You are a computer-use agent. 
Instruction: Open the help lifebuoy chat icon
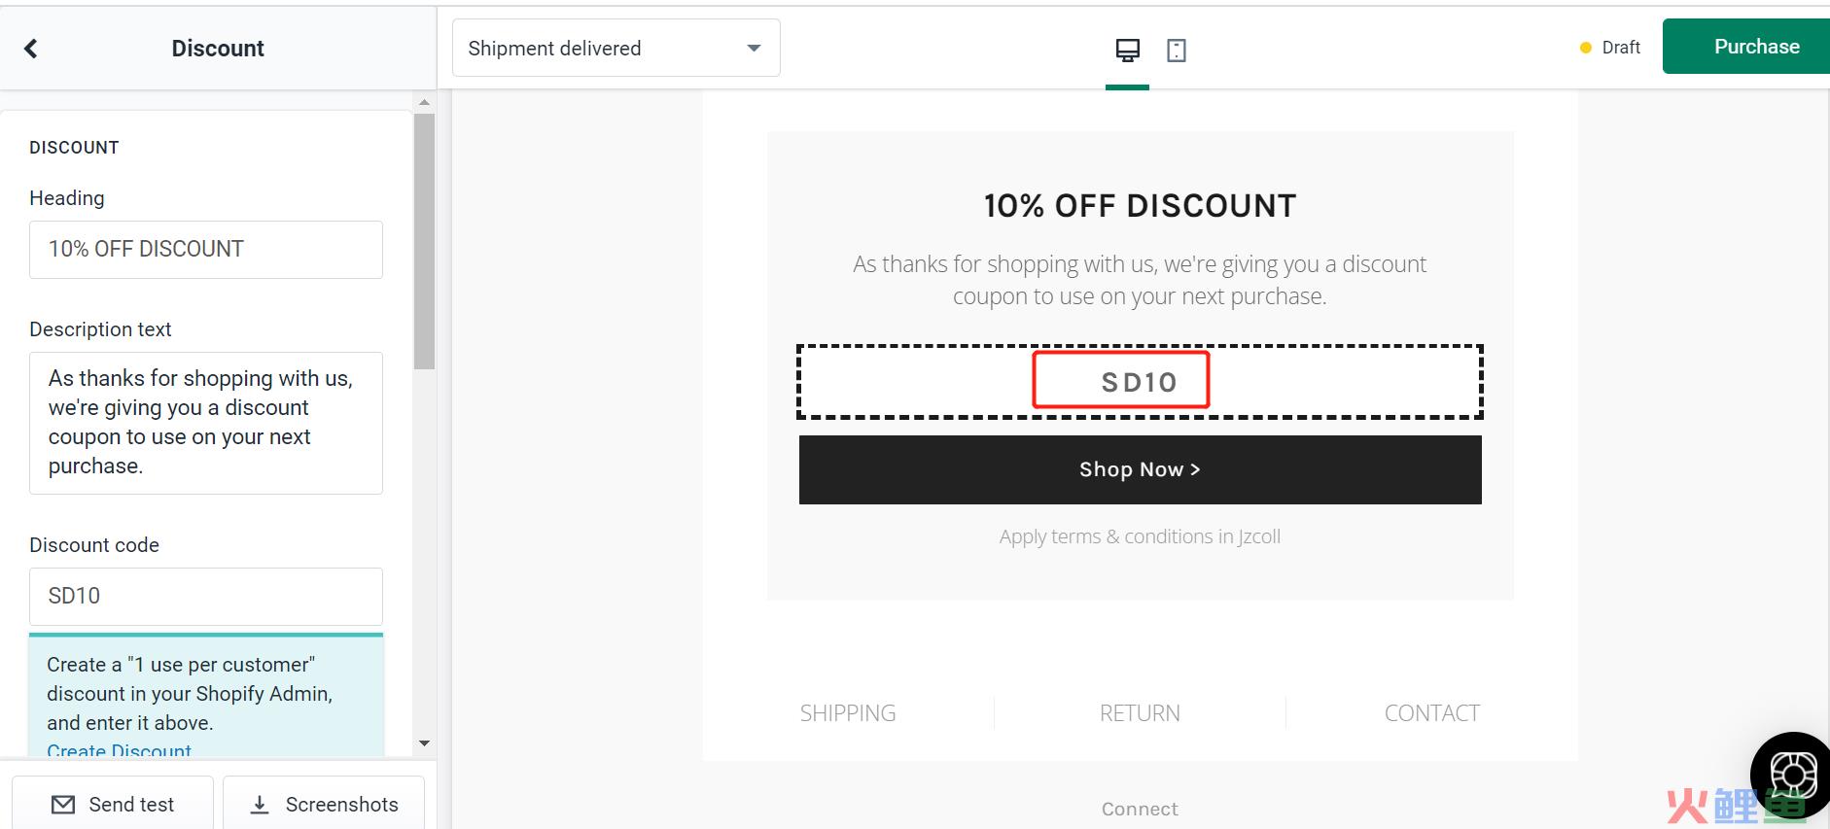(x=1793, y=776)
